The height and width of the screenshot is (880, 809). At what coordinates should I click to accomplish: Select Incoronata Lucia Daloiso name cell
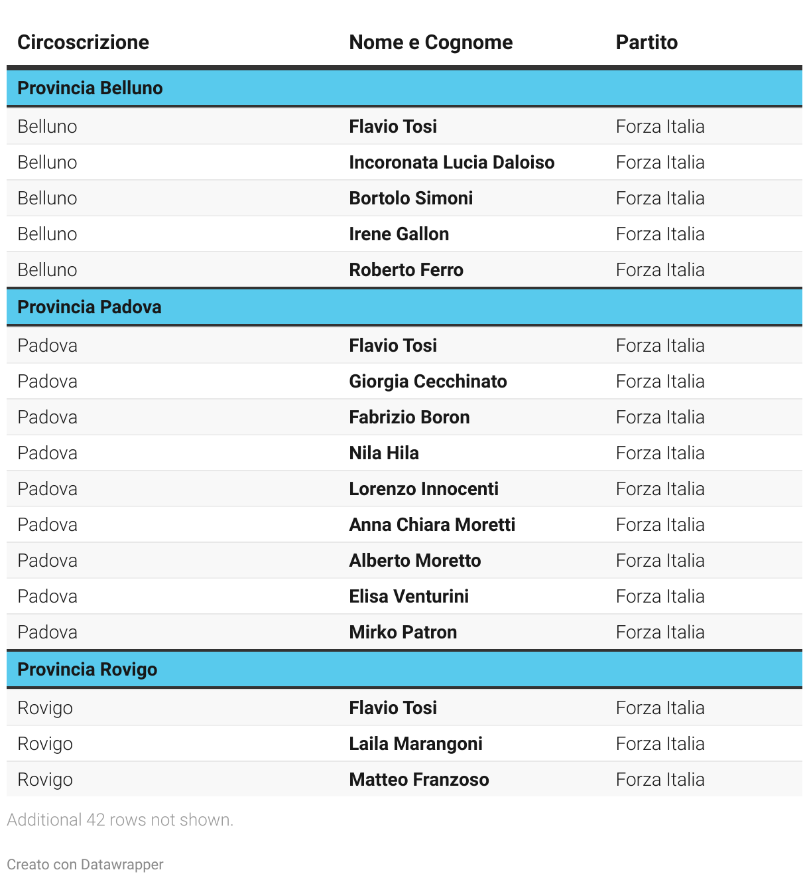(452, 163)
